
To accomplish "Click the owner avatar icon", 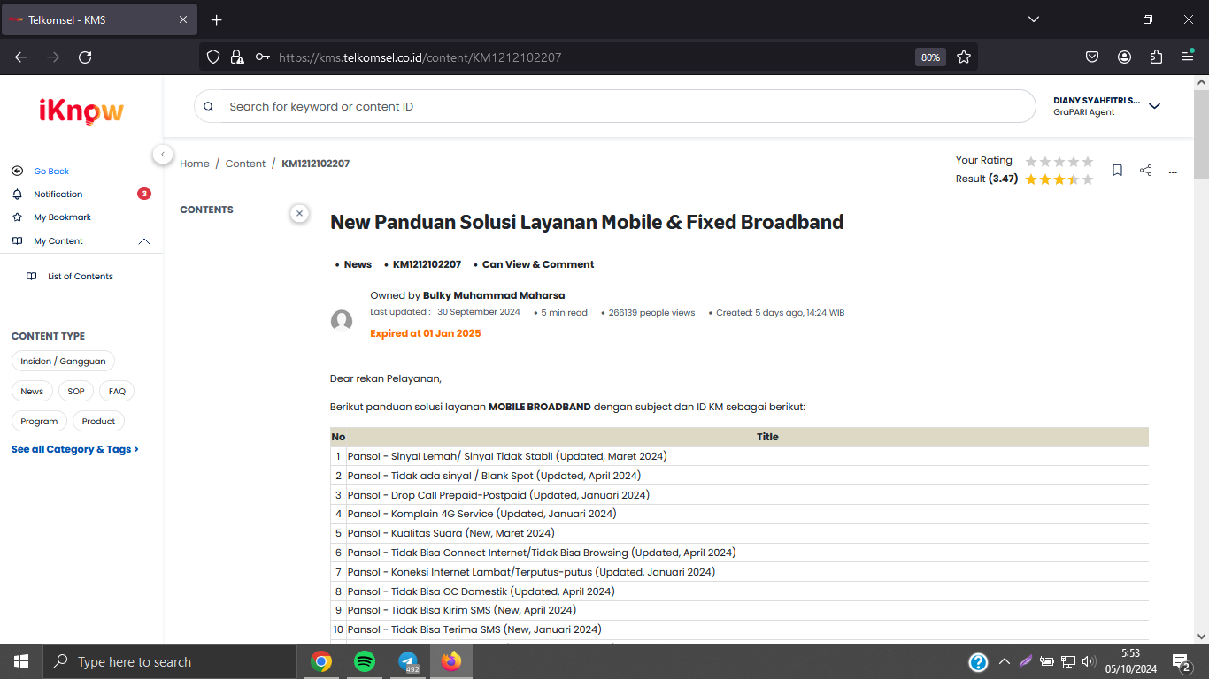I will tap(342, 320).
